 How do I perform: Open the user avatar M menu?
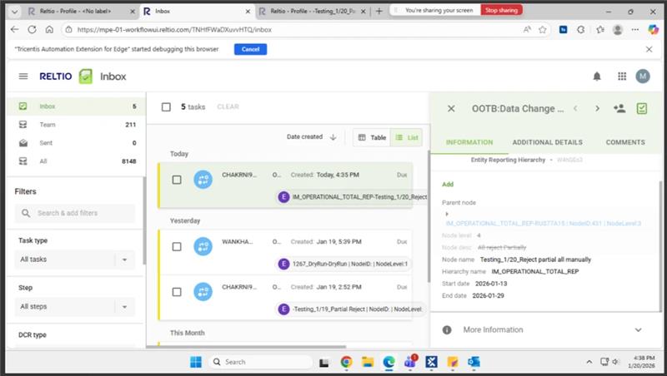pos(642,77)
